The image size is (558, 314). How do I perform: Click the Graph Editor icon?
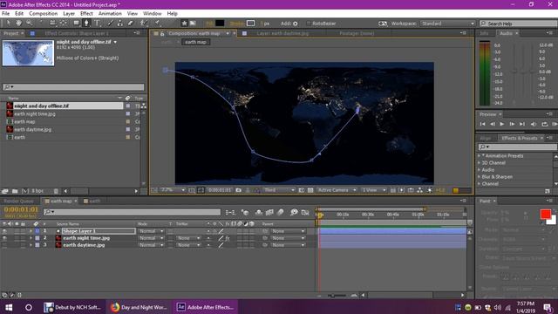point(305,213)
